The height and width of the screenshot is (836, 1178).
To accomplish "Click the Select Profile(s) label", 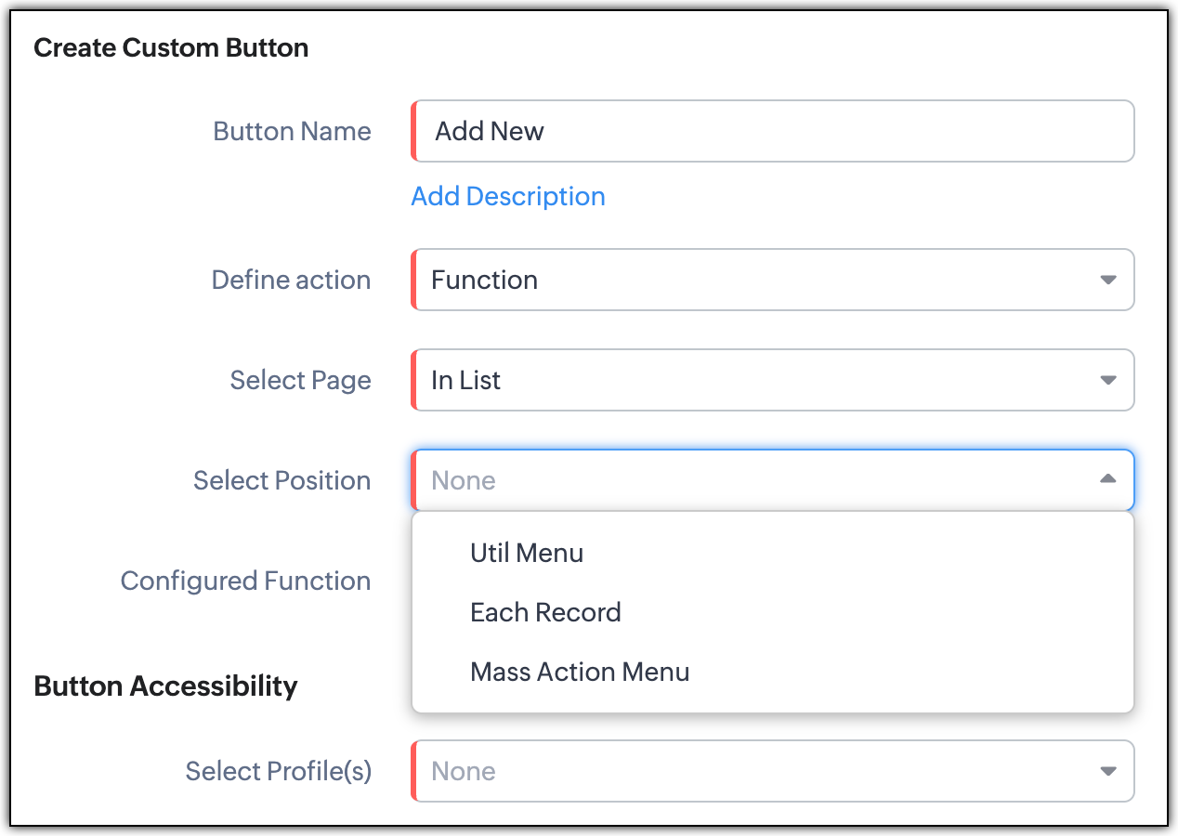I will [x=278, y=771].
